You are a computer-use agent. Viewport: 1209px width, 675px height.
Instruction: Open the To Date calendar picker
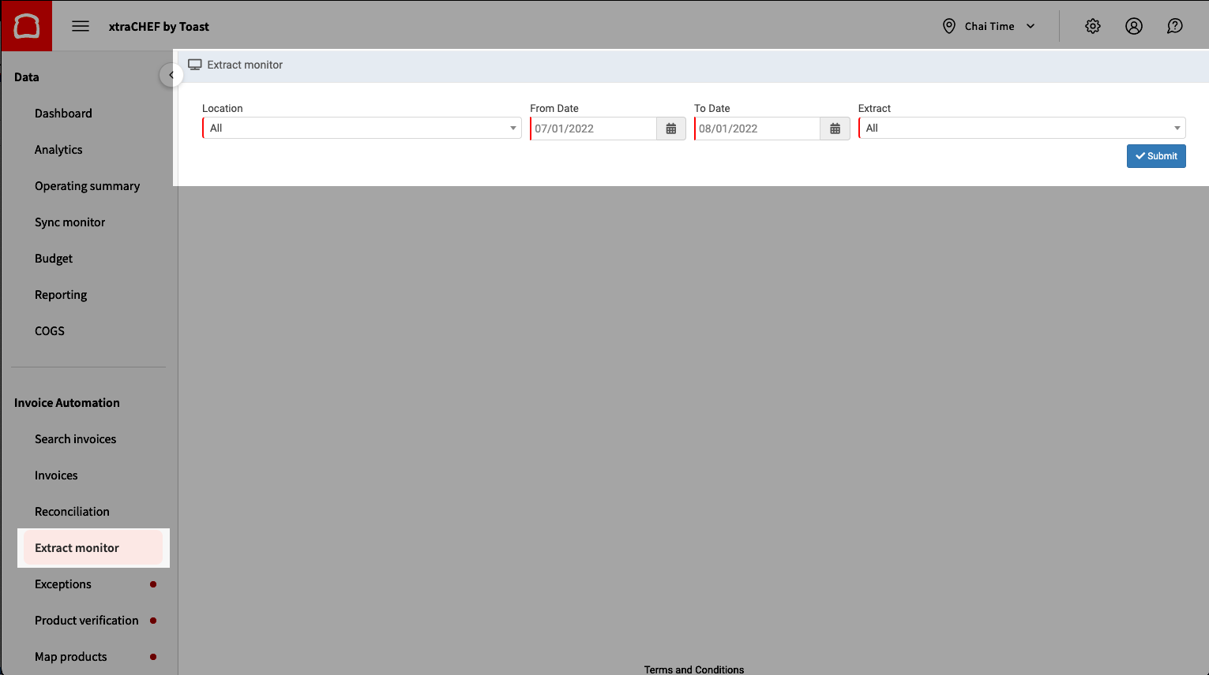point(835,128)
